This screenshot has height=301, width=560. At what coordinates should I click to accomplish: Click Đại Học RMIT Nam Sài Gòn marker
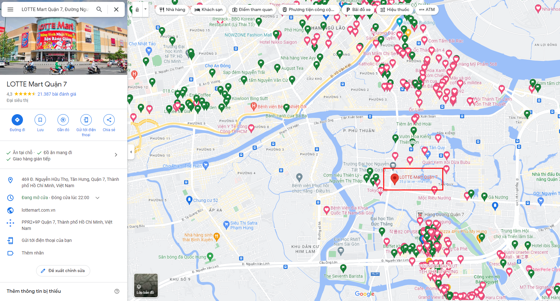[x=341, y=251]
